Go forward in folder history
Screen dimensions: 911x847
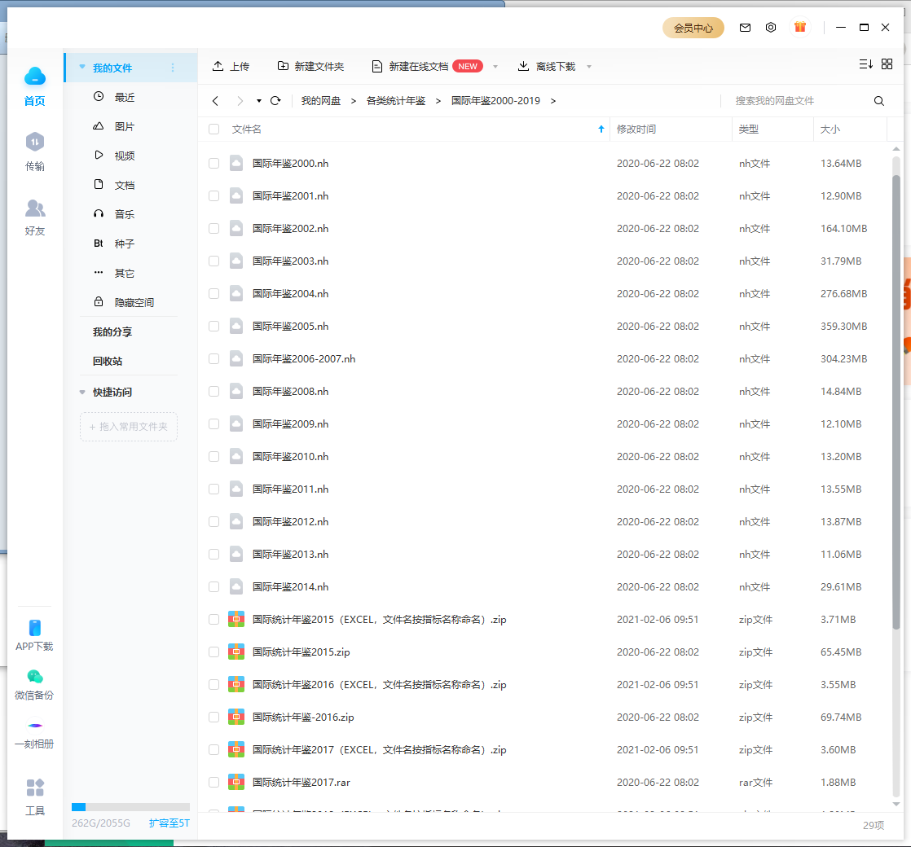(x=240, y=101)
